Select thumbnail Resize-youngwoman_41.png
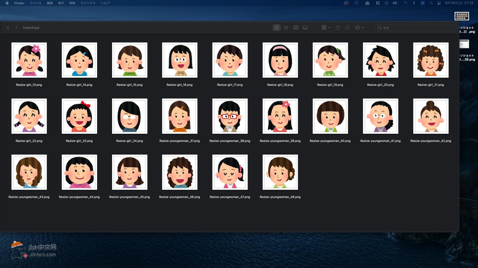 coord(380,116)
